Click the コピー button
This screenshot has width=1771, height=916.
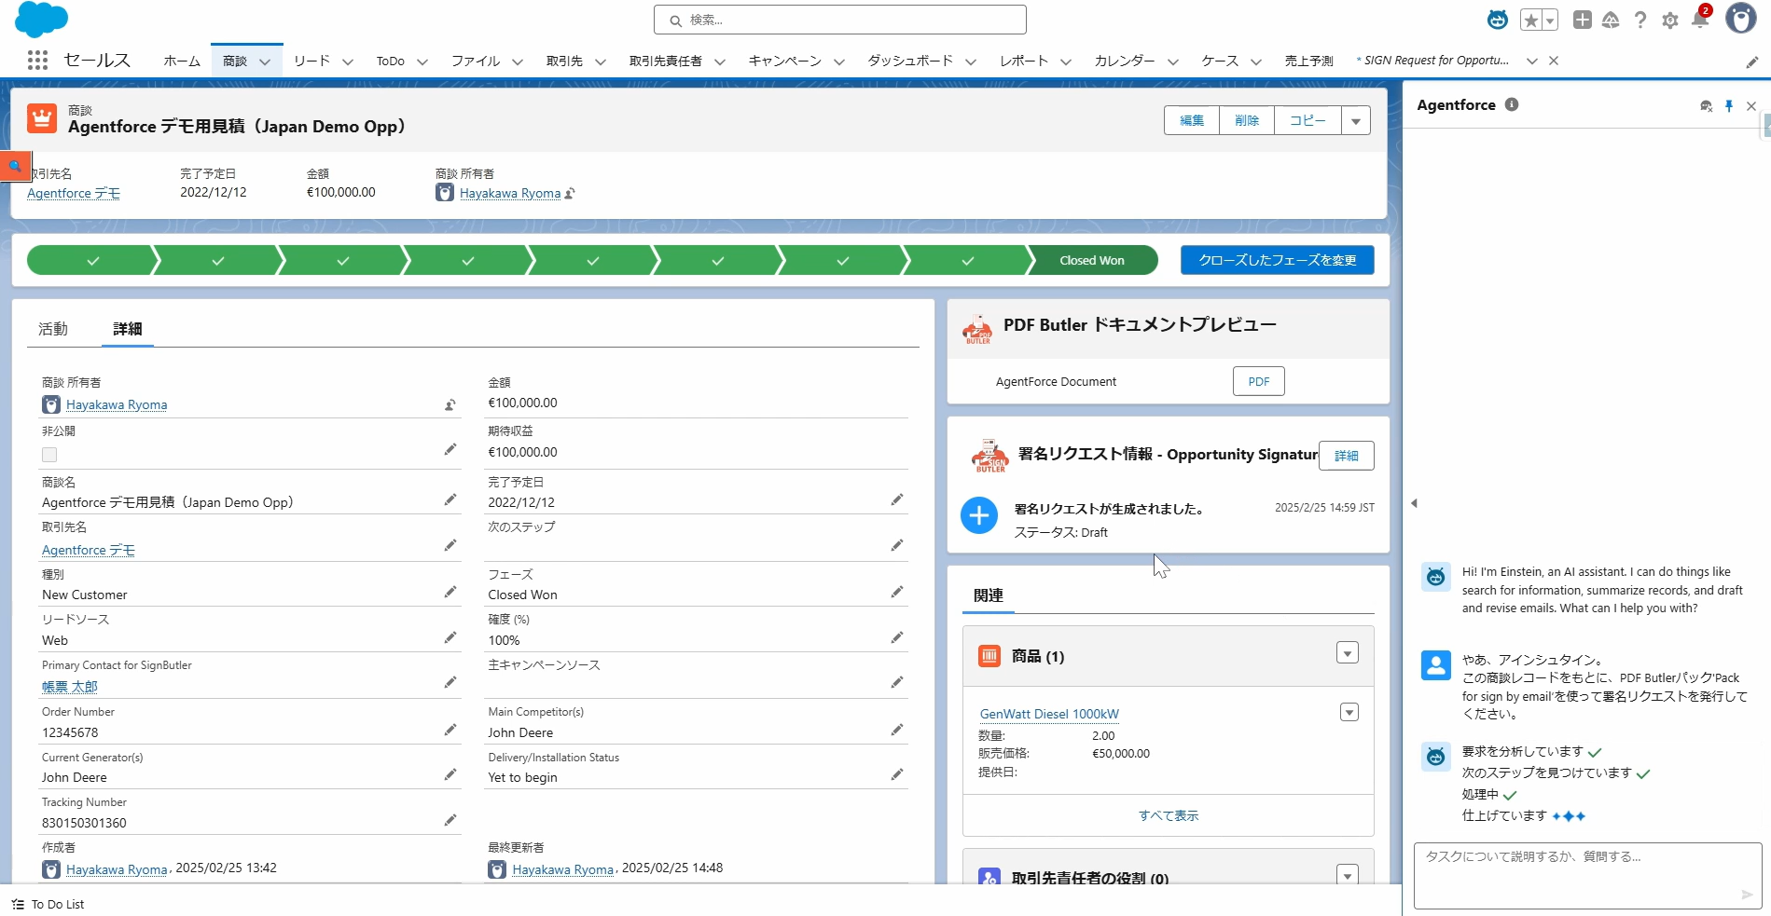click(x=1307, y=120)
